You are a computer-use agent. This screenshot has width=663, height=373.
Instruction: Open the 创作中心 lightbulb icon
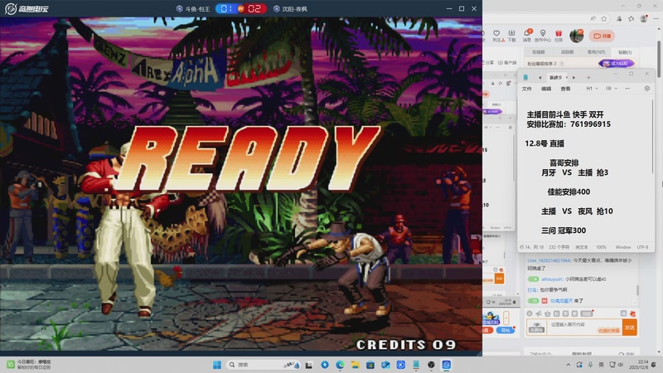click(543, 33)
